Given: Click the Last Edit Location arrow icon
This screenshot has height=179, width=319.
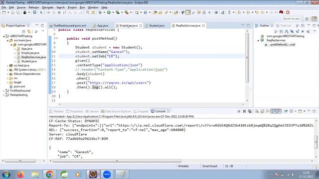Looking at the screenshot, I should (x=257, y=12).
